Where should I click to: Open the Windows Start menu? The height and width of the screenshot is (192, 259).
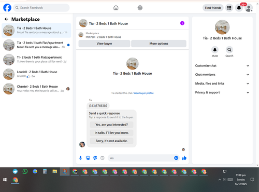click(5, 180)
